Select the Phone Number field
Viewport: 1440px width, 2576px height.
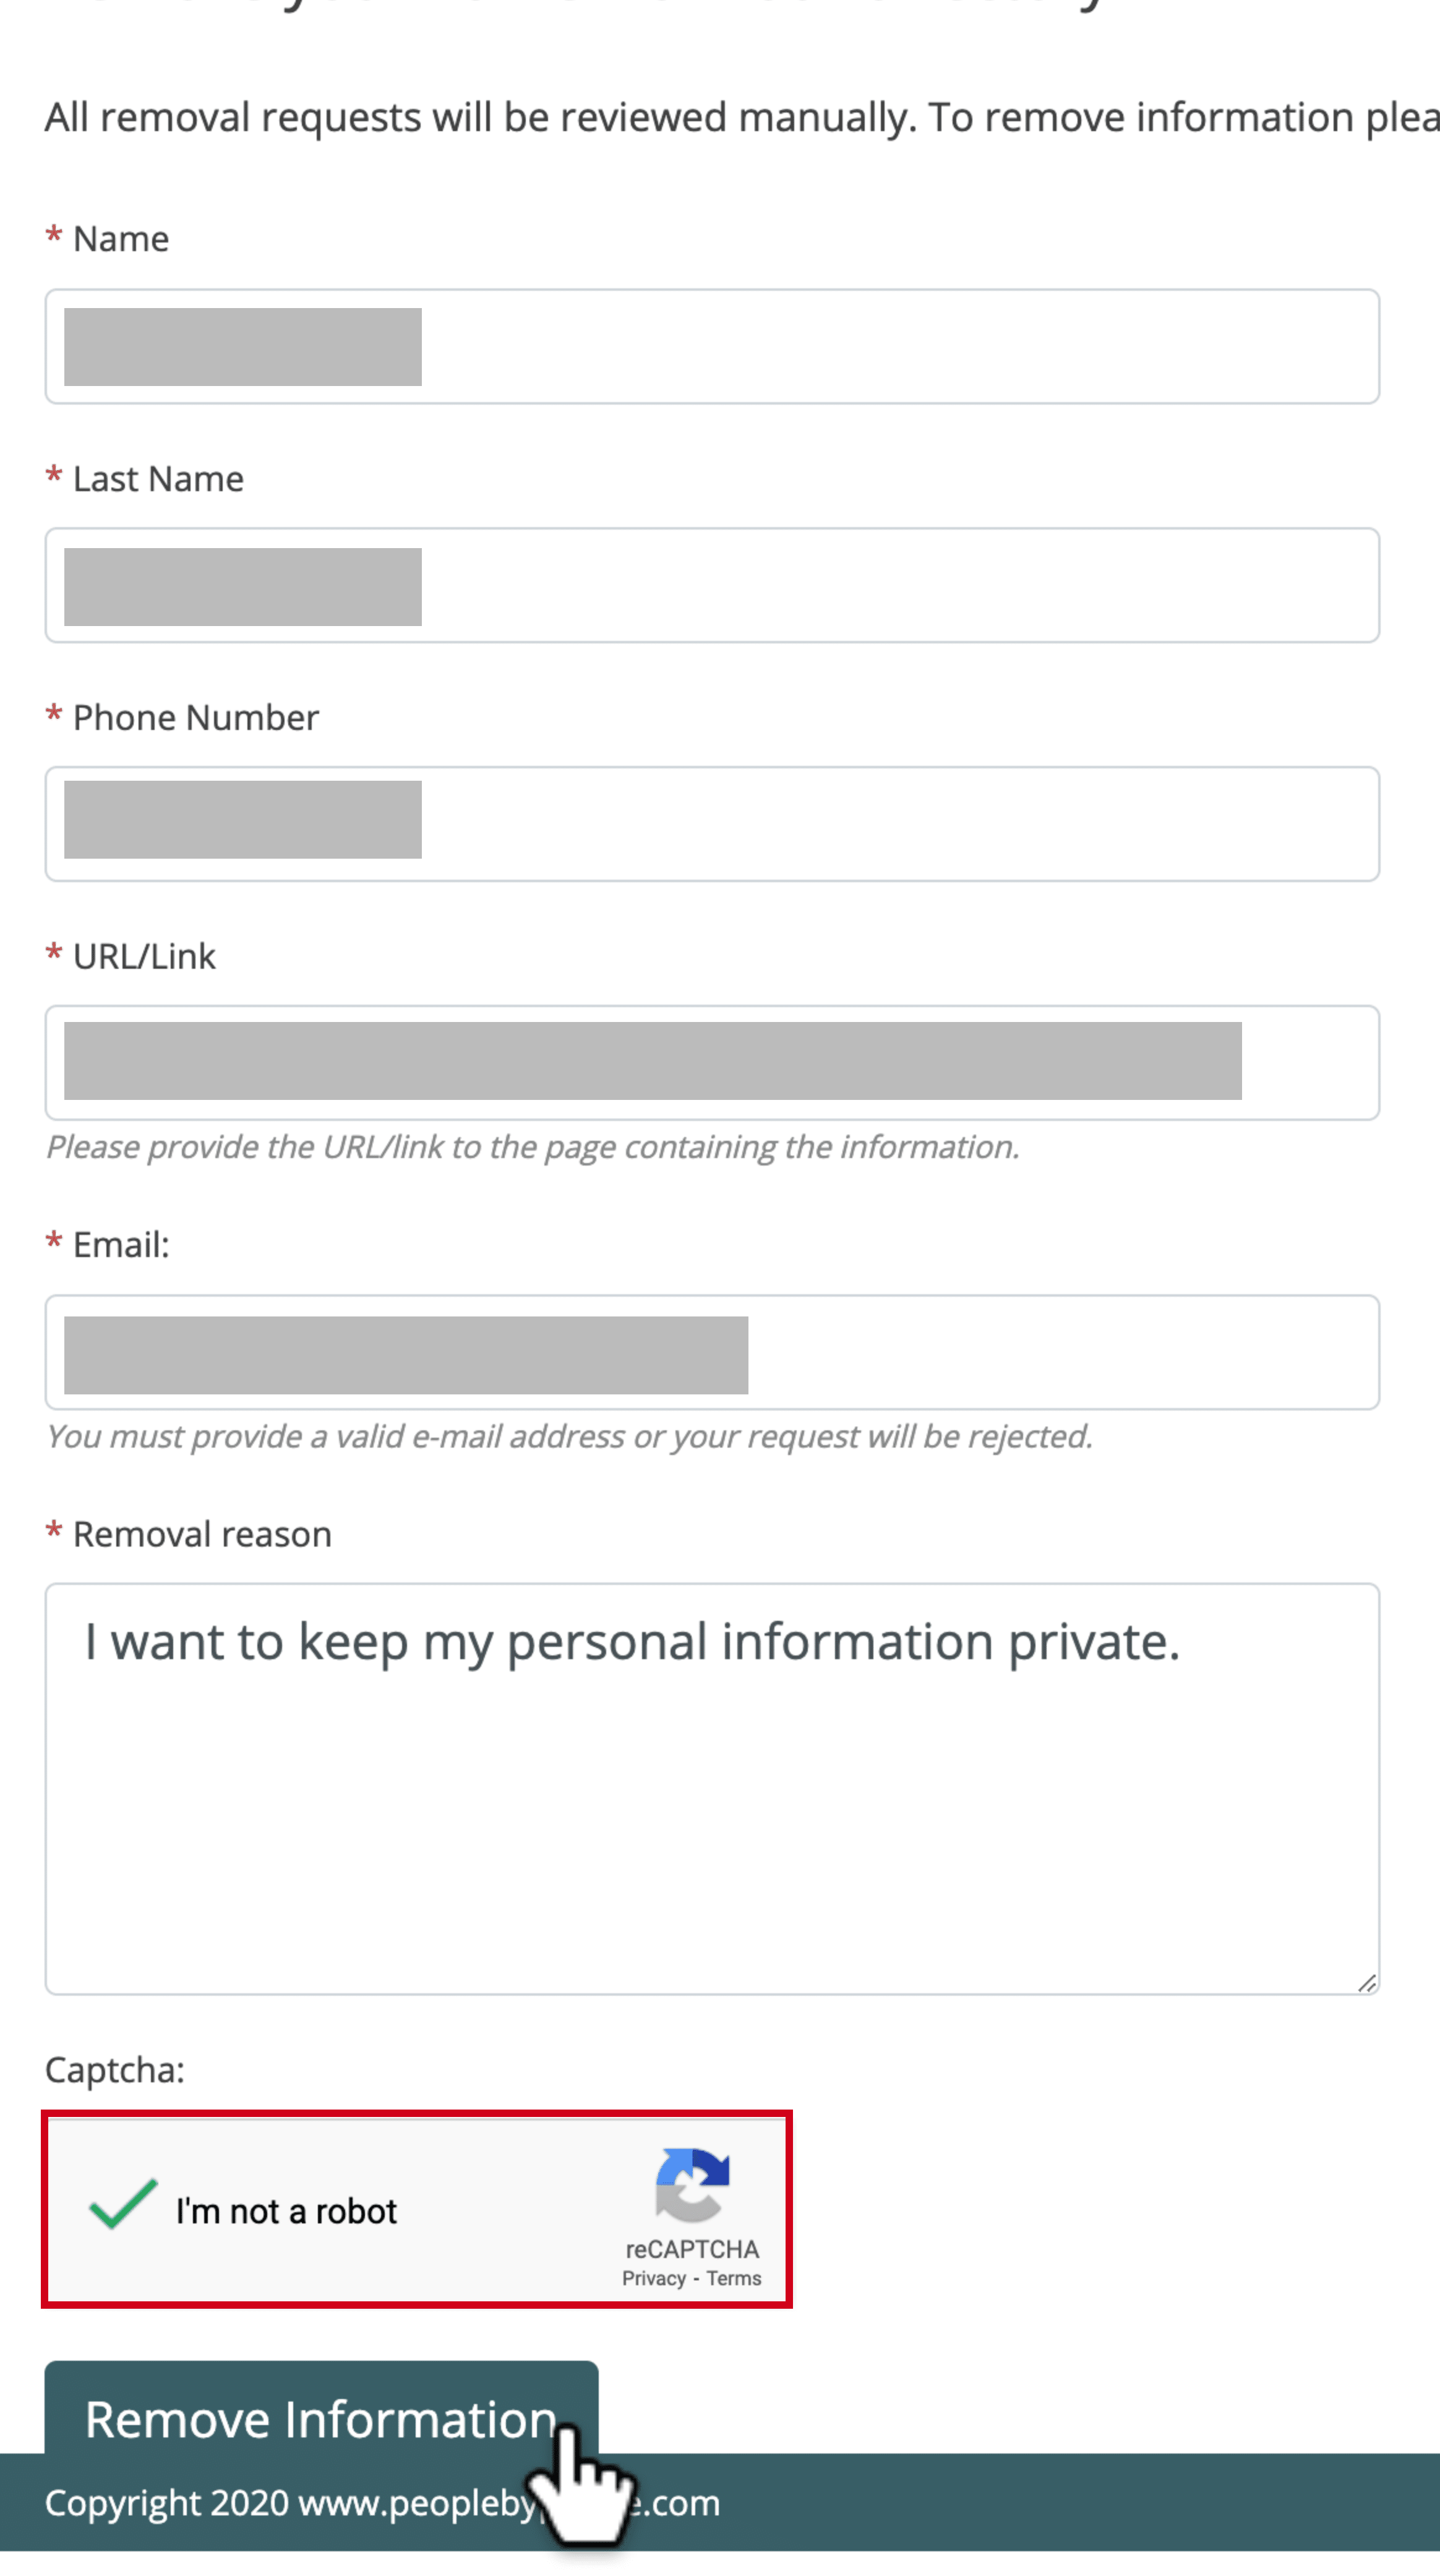712,824
